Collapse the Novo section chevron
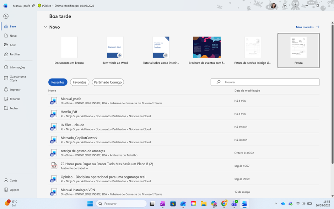This screenshot has width=334, height=209. [45, 27]
